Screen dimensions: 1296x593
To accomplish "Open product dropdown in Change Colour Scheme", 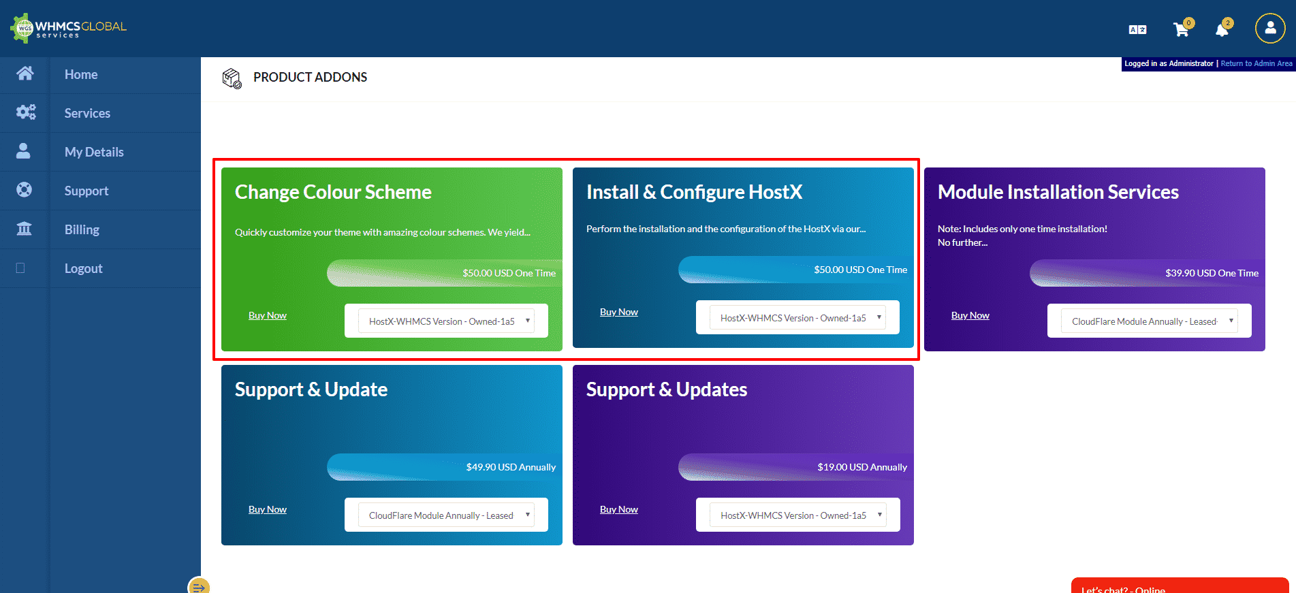I will coord(446,321).
